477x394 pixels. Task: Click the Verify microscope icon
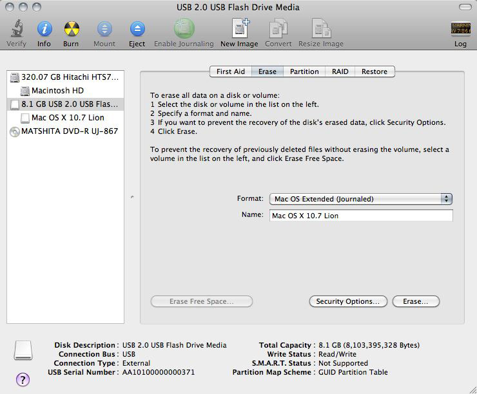click(x=17, y=28)
